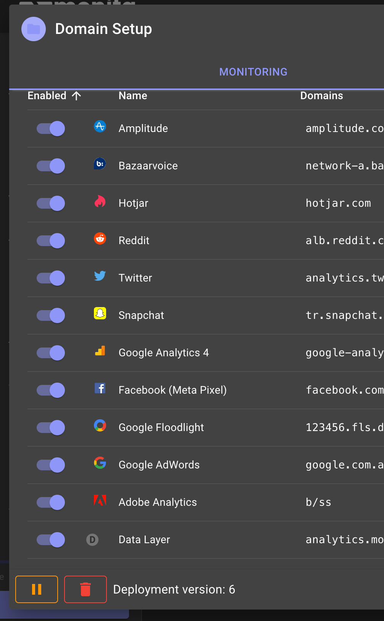Screen dimensions: 384x621
Task: Sort by the Name column header
Action: click(133, 96)
